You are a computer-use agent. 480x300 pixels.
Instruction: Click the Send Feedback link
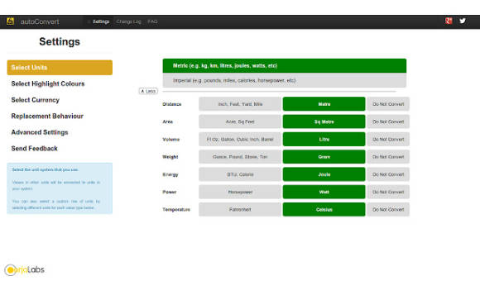34,149
